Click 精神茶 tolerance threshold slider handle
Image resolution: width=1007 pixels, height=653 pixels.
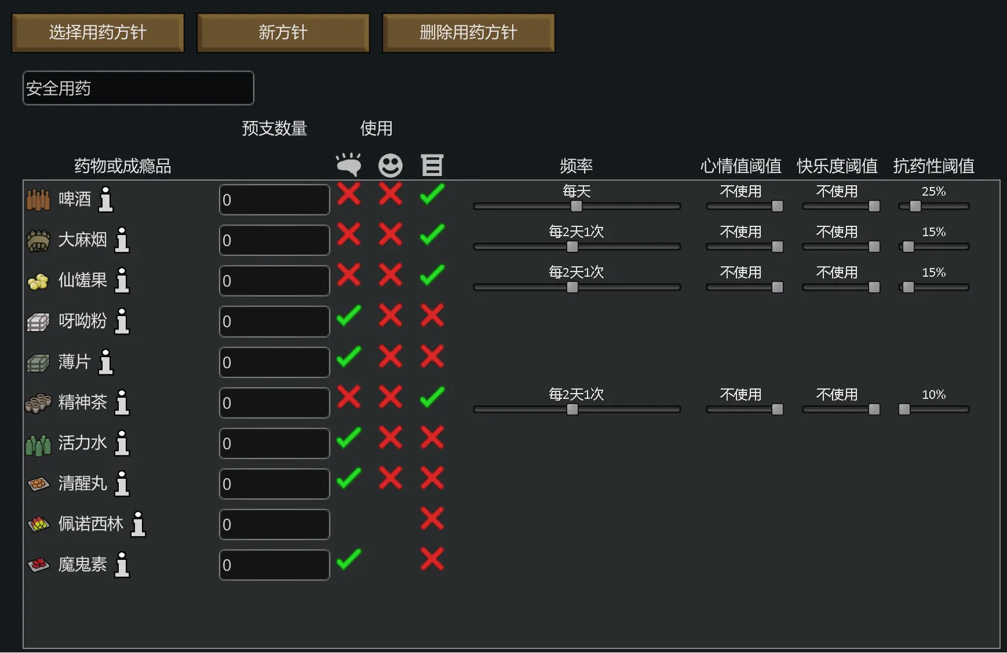pos(904,409)
